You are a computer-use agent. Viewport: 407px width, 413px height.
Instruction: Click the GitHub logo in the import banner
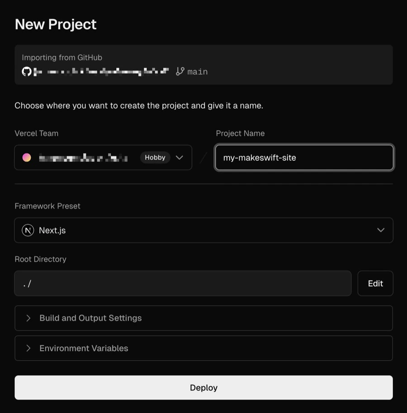[26, 71]
